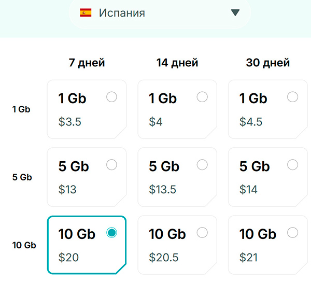Choose the $21 plan card
This screenshot has width=311, height=282.
point(267,245)
